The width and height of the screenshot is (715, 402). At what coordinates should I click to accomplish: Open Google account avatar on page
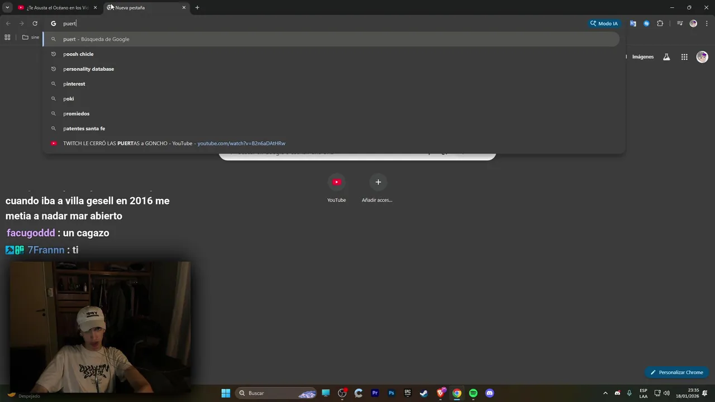[702, 57]
